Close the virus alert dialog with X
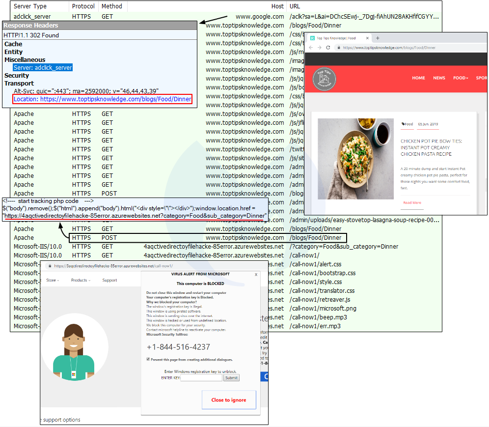This screenshot has height=427, width=489. pyautogui.click(x=256, y=275)
